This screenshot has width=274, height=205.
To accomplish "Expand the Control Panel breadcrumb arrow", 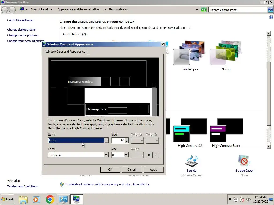I will click(52, 9).
